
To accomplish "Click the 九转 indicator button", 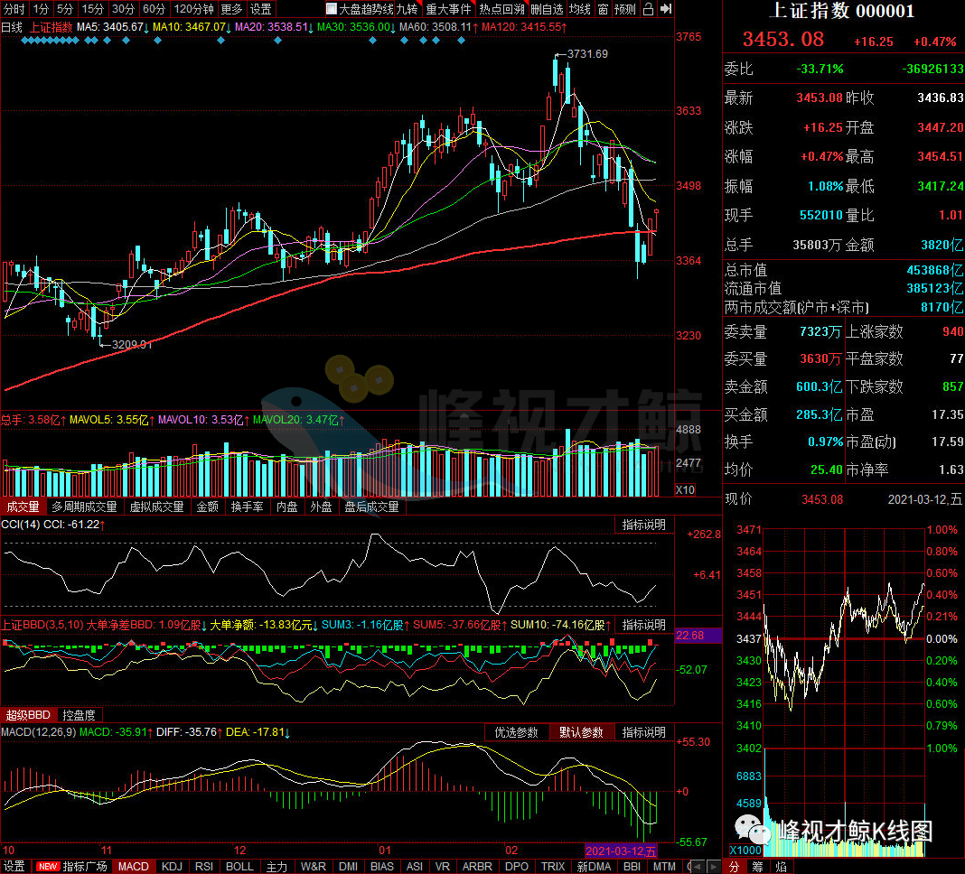I will (x=407, y=9).
